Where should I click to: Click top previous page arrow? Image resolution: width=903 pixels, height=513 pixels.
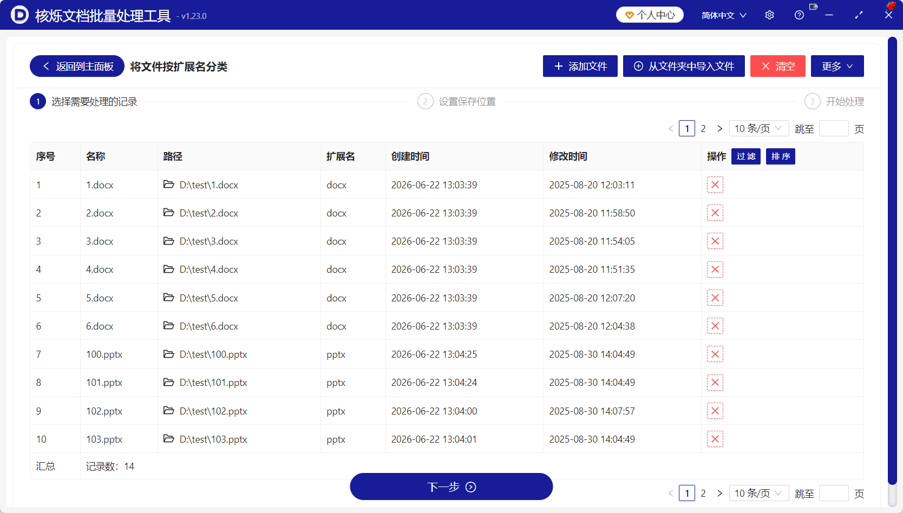pos(671,128)
